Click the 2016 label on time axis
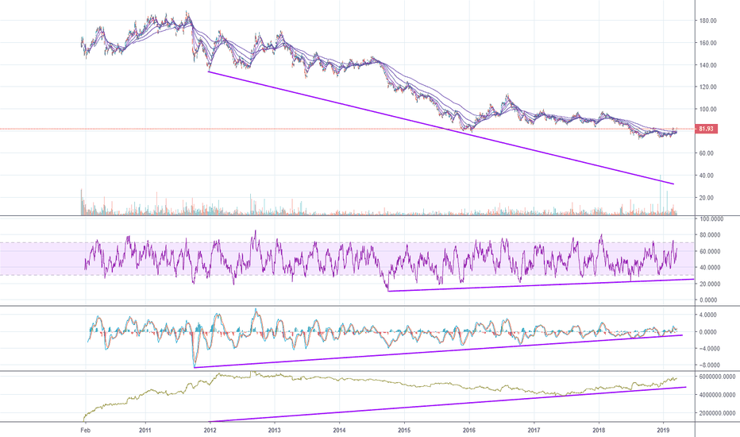This screenshot has width=740, height=437. pos(469,431)
